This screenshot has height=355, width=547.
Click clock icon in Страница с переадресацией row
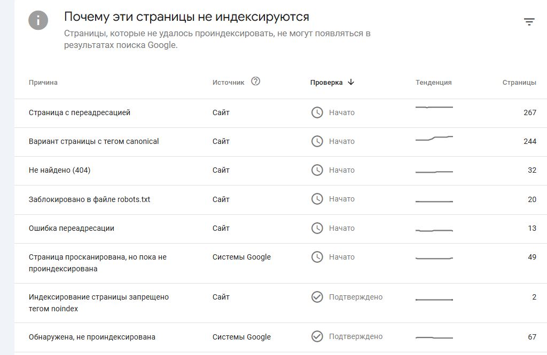[x=317, y=112]
